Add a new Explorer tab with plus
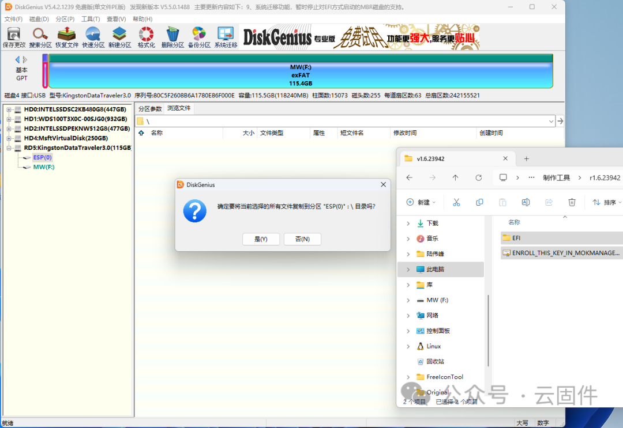The height and width of the screenshot is (428, 623). [527, 158]
